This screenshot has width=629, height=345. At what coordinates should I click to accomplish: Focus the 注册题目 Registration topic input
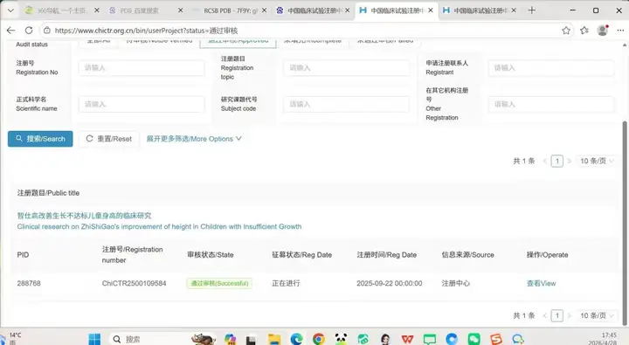346,68
